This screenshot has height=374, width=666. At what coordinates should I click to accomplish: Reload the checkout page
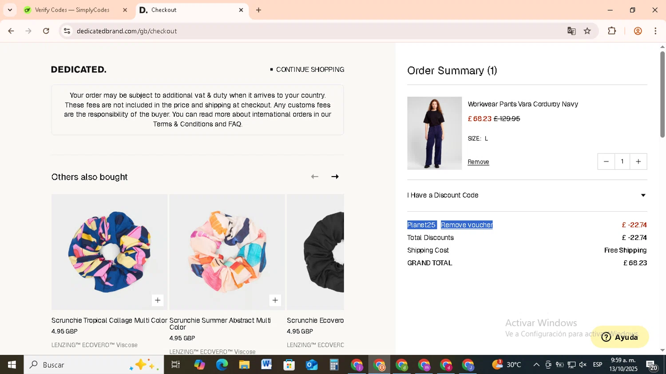coord(46,31)
